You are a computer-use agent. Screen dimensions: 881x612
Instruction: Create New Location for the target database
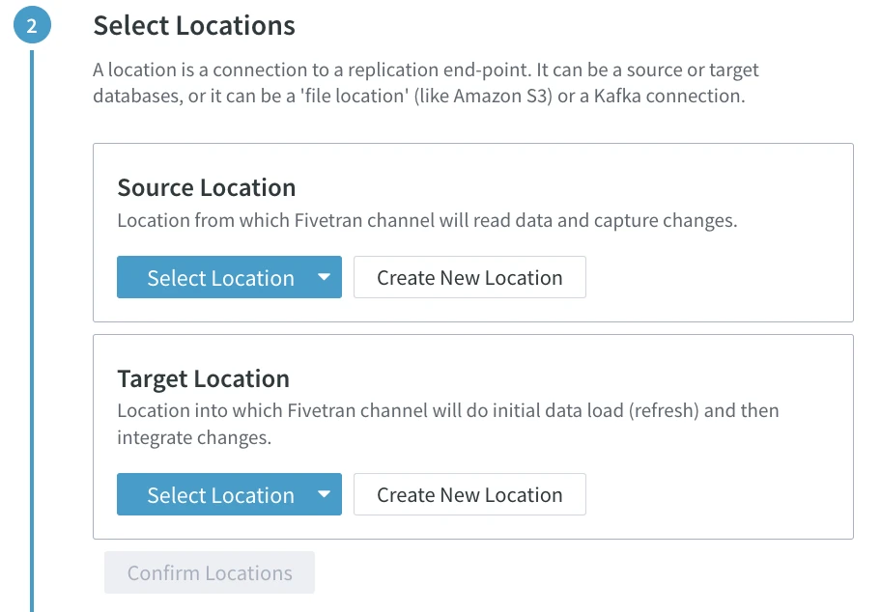pos(469,494)
